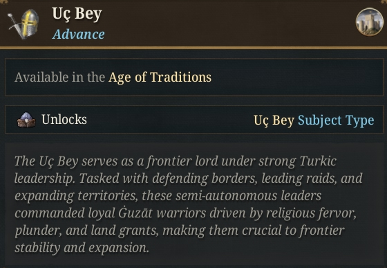Click the round castle icon in header

pyautogui.click(x=370, y=22)
